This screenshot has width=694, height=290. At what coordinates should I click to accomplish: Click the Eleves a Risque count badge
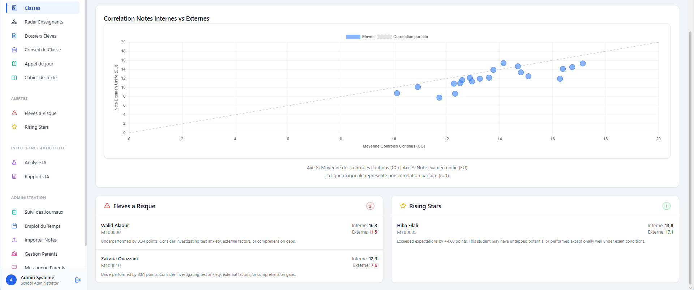pos(370,206)
